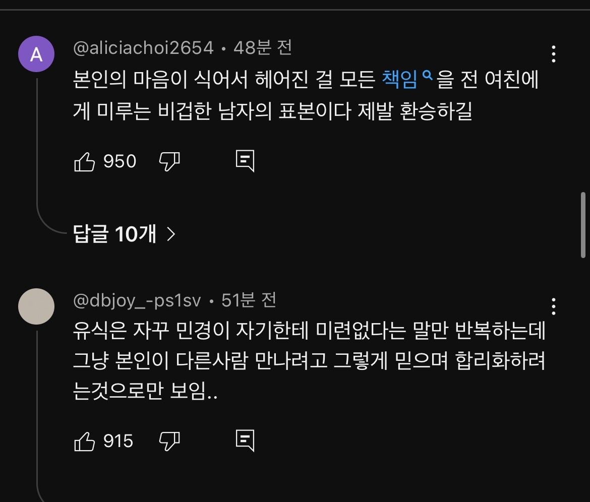Click the gray avatar of @dbjoy_-ps1sv
Screen dimensions: 590x502
click(x=36, y=306)
